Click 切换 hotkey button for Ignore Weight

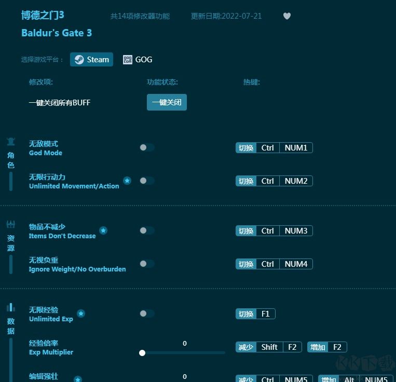point(246,264)
